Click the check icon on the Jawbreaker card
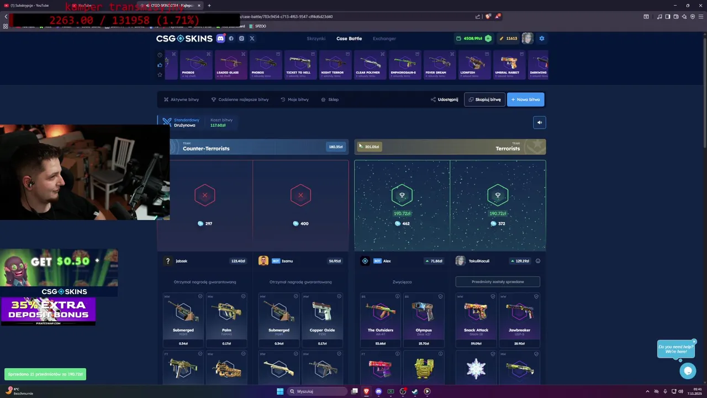Screen dimensions: 707x398 [x=536, y=296]
